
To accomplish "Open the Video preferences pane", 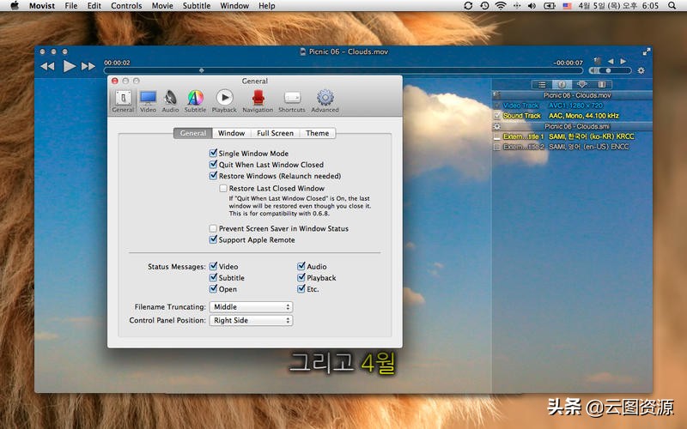I will [x=148, y=100].
